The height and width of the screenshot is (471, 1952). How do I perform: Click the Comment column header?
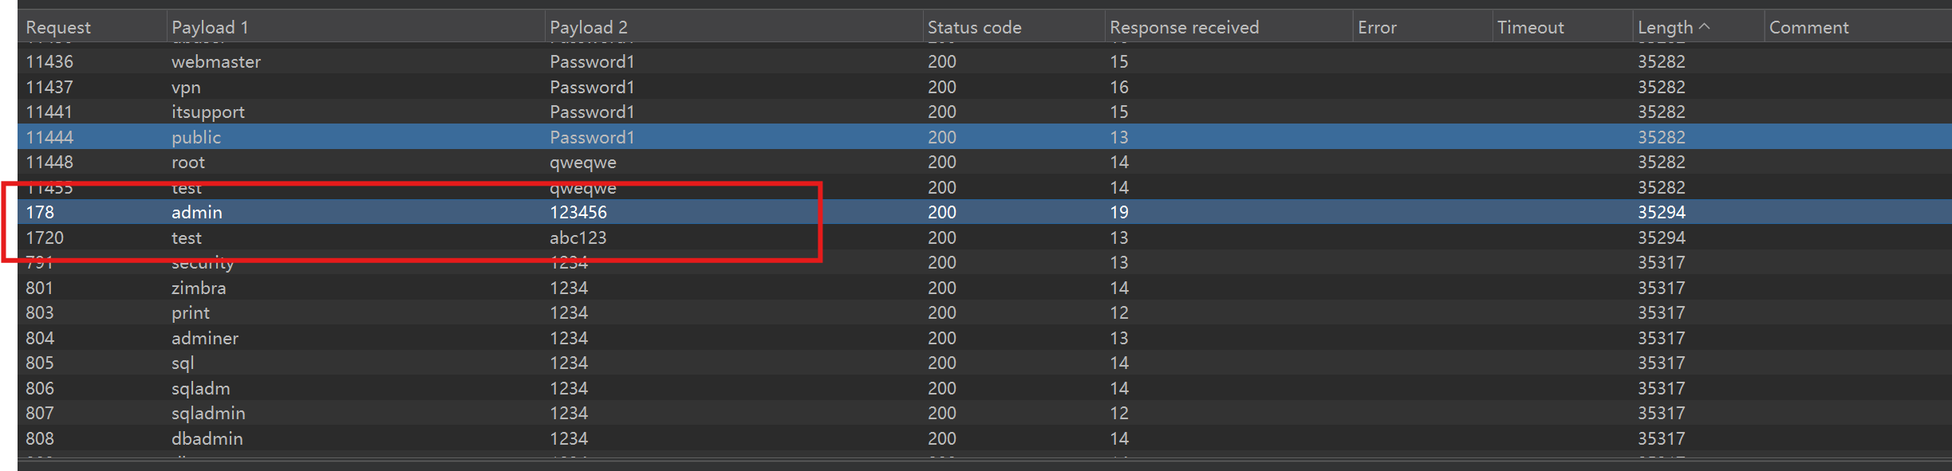tap(1808, 27)
